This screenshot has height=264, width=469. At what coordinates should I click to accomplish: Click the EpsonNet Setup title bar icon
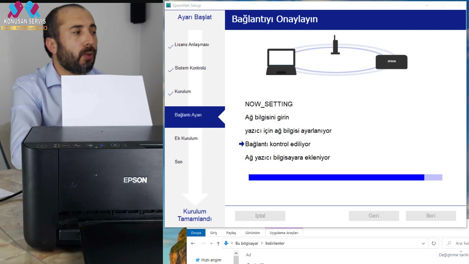[168, 5]
